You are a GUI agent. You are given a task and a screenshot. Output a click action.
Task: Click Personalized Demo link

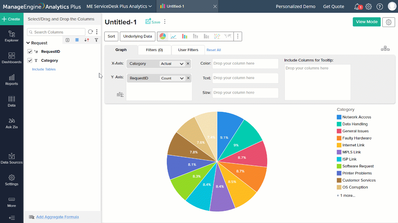pyautogui.click(x=296, y=7)
